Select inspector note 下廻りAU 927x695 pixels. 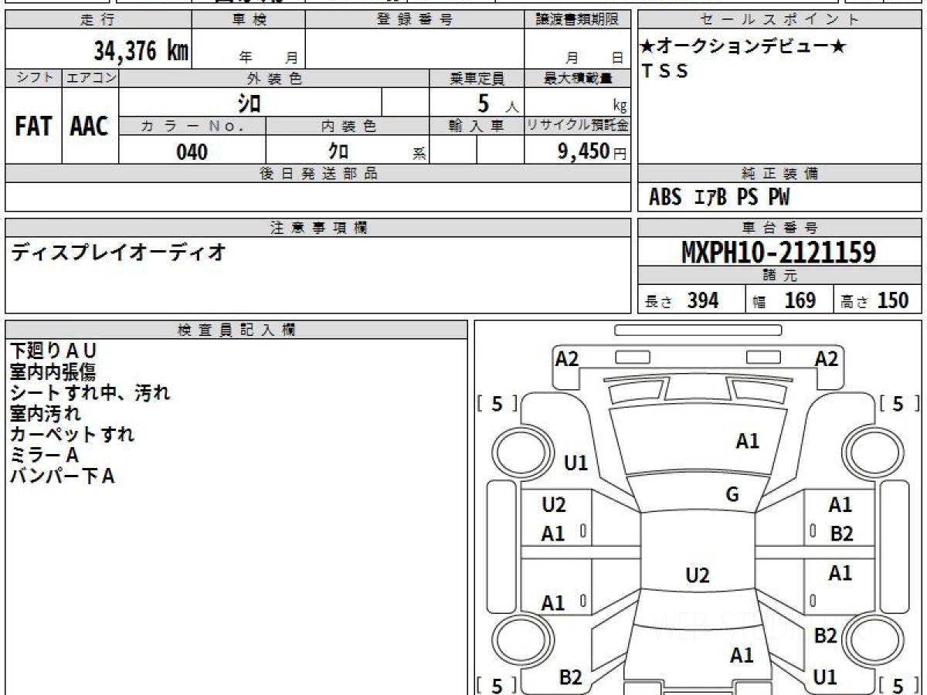(53, 351)
